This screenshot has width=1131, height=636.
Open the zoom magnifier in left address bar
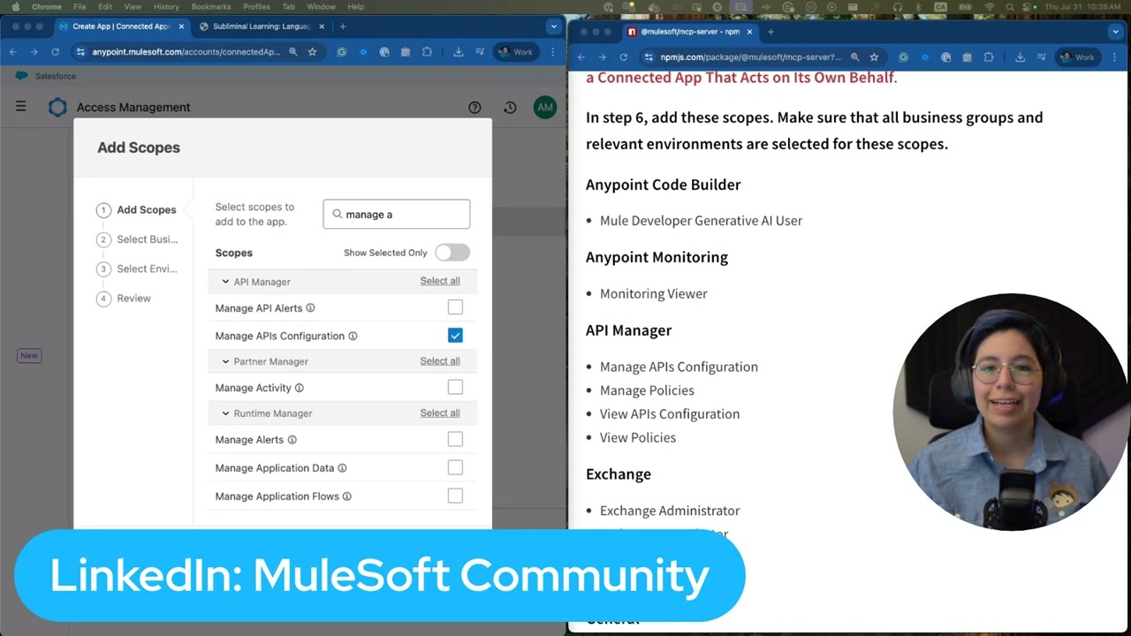[293, 52]
